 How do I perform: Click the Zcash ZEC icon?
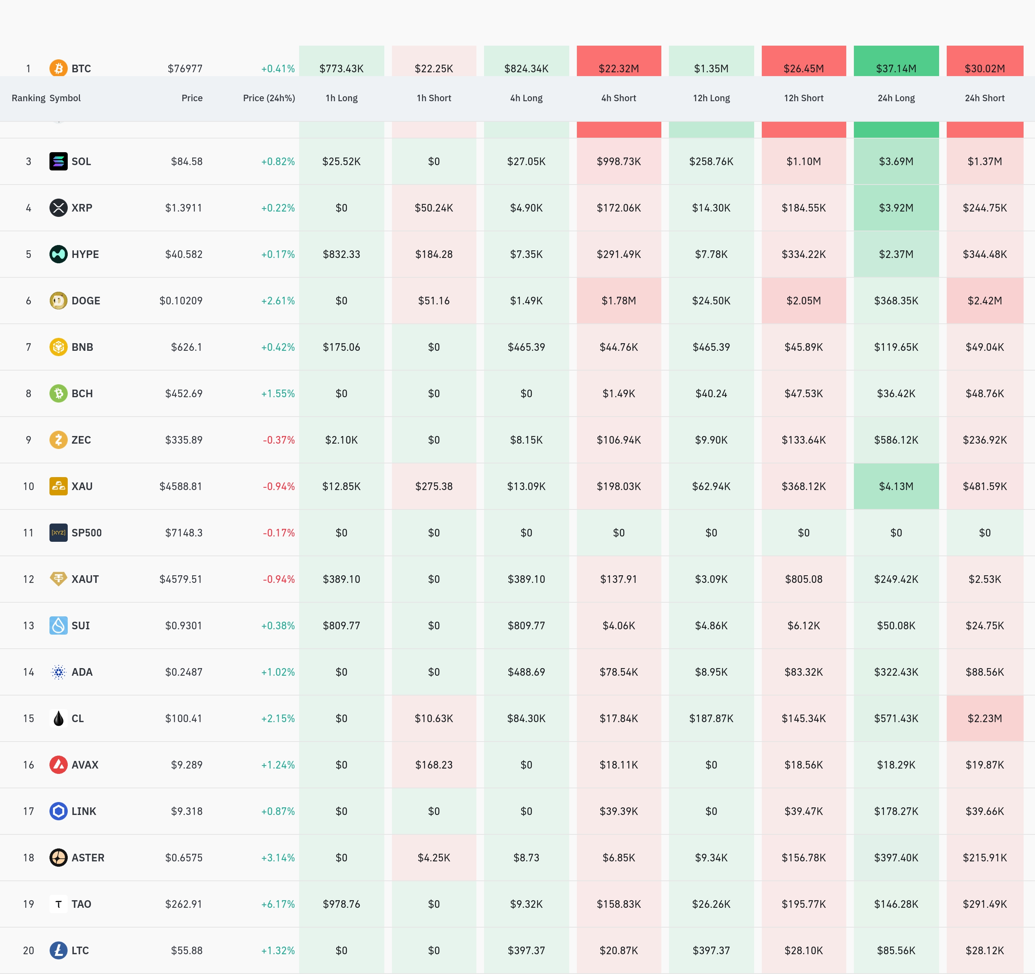coord(58,440)
